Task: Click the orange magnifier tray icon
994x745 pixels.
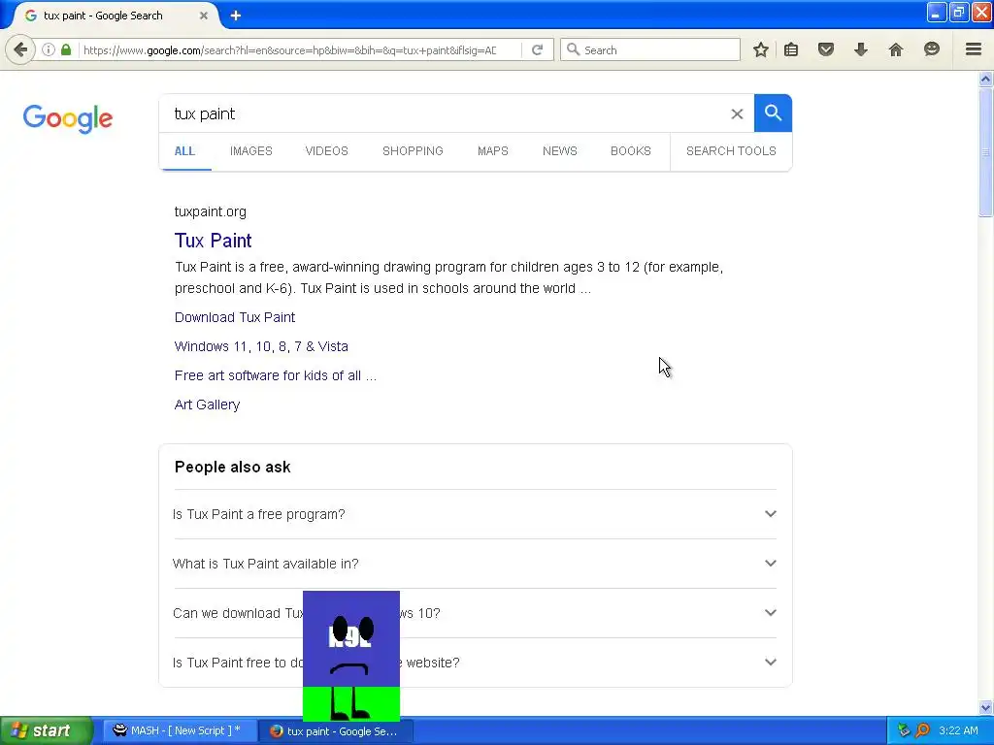Action: click(x=922, y=730)
